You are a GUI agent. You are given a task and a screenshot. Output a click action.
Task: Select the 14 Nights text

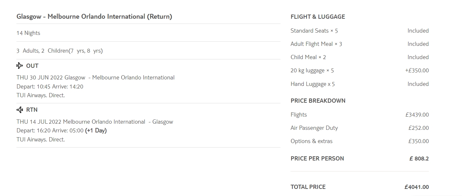coord(28,33)
